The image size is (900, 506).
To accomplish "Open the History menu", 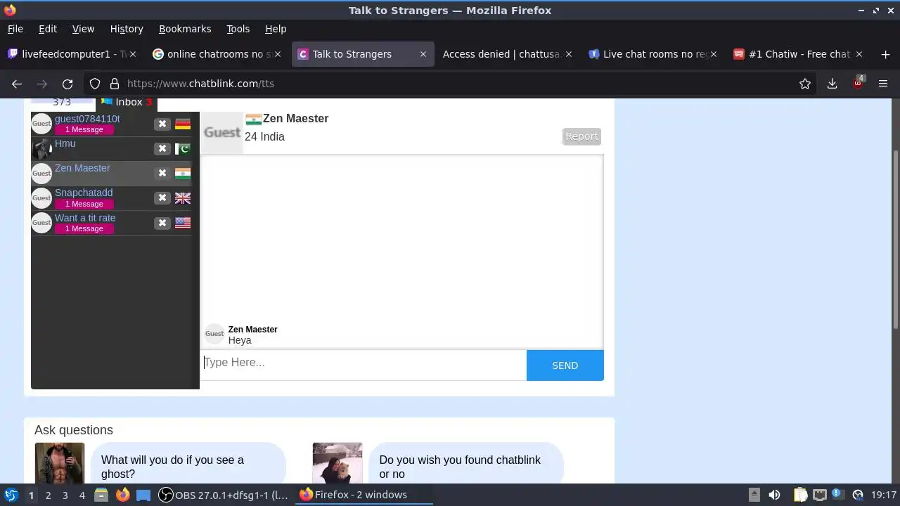I will (127, 29).
